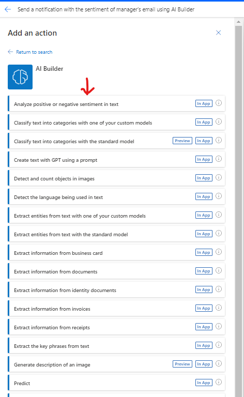
Task: Select Classify text with one of your custom models
Action: (x=116, y=123)
